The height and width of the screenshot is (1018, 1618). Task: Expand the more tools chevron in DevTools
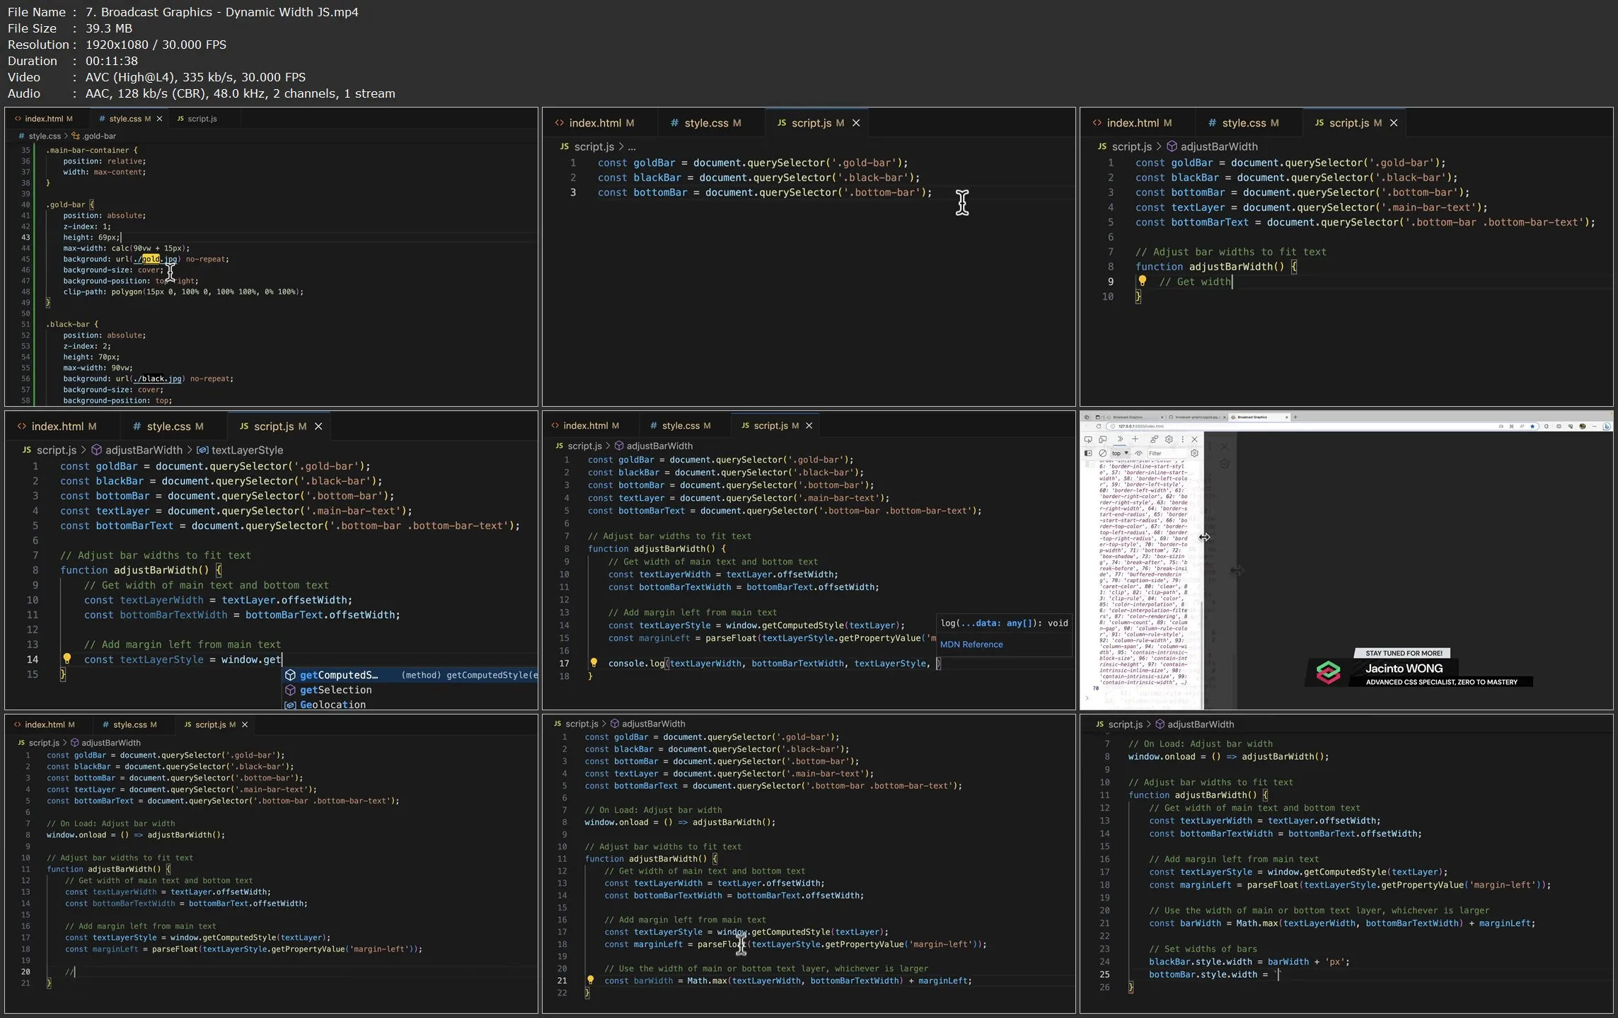[x=1120, y=439]
